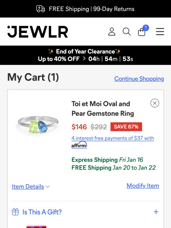Open End of Year Clearance arrow
171x228 pixels.
[x=84, y=59]
